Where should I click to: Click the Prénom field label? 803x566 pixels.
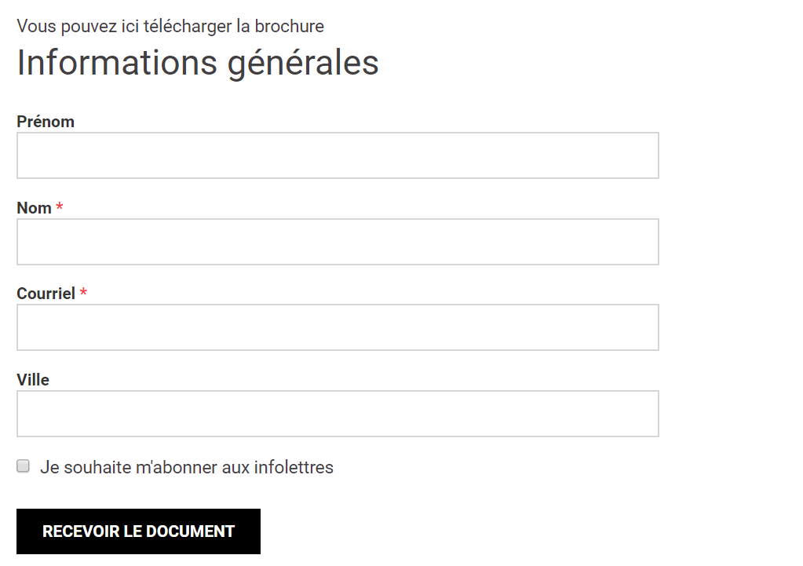[46, 122]
